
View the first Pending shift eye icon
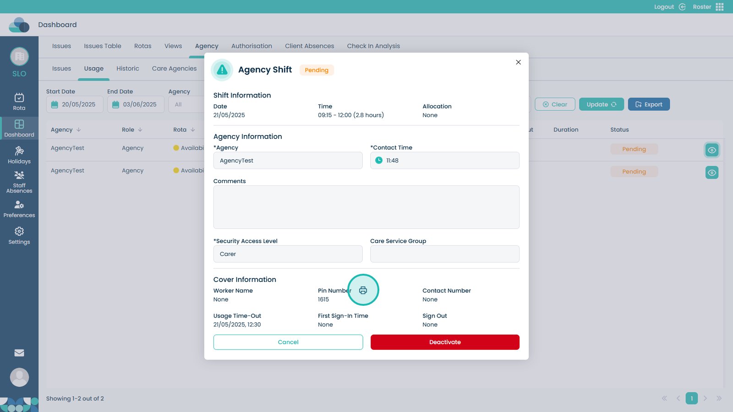(711, 150)
